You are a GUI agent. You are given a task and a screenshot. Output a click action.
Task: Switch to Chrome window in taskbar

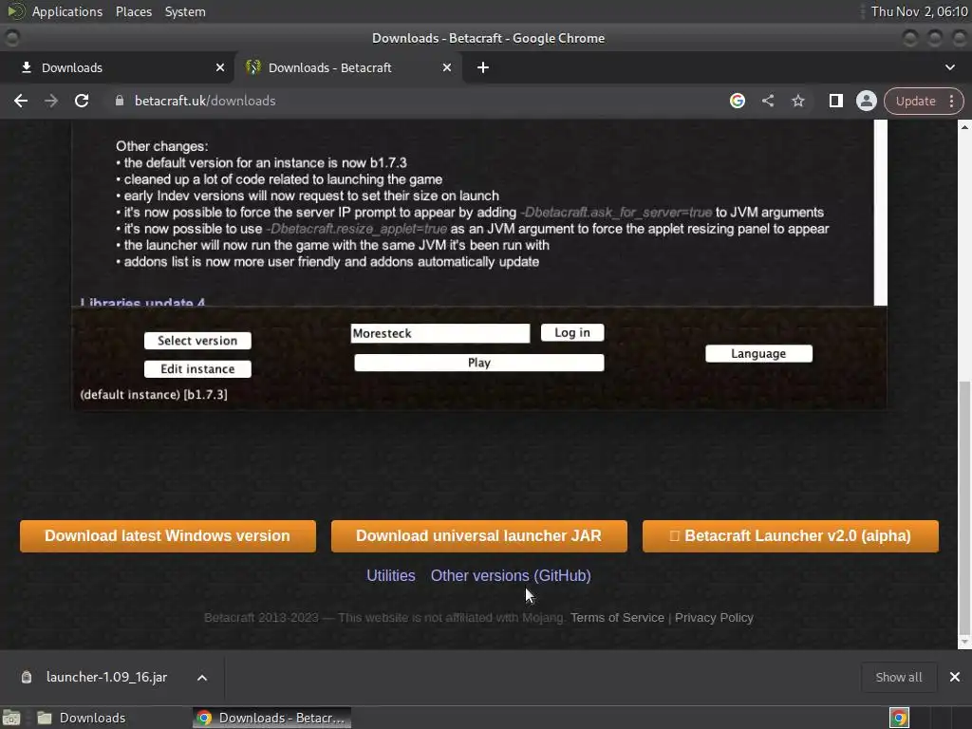point(271,718)
